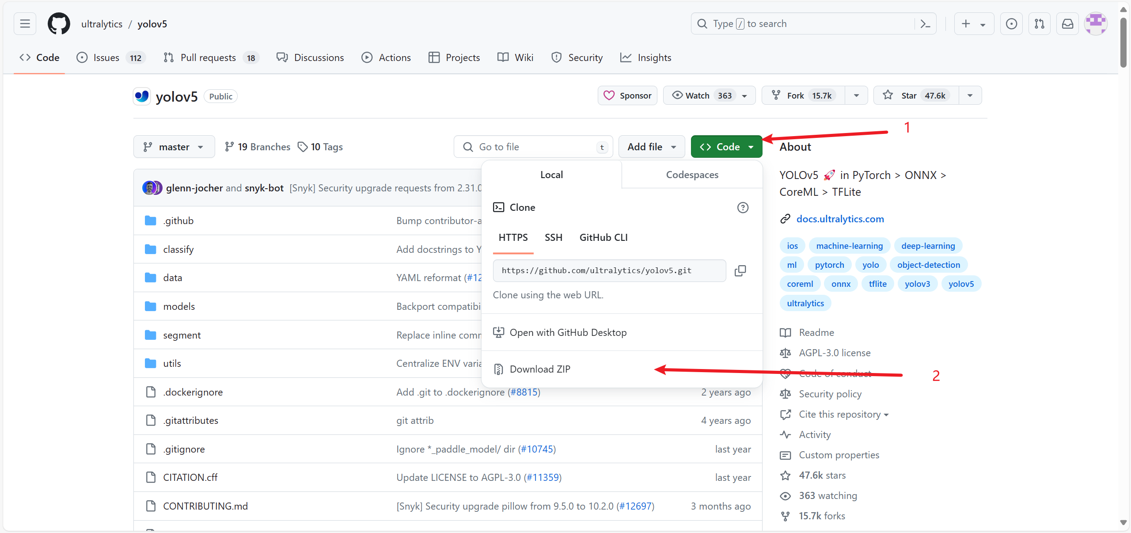
Task: Select the HTTPS clone method
Action: (513, 238)
